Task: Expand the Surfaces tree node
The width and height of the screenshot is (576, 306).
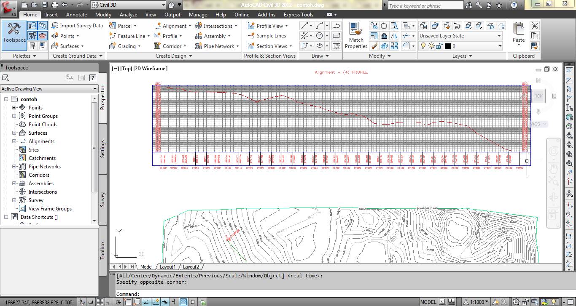Action: [x=15, y=133]
